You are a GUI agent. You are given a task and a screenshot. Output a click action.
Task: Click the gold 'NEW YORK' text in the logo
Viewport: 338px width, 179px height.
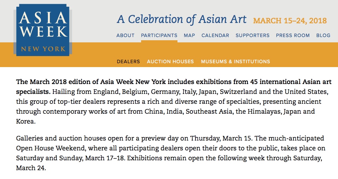(43, 49)
